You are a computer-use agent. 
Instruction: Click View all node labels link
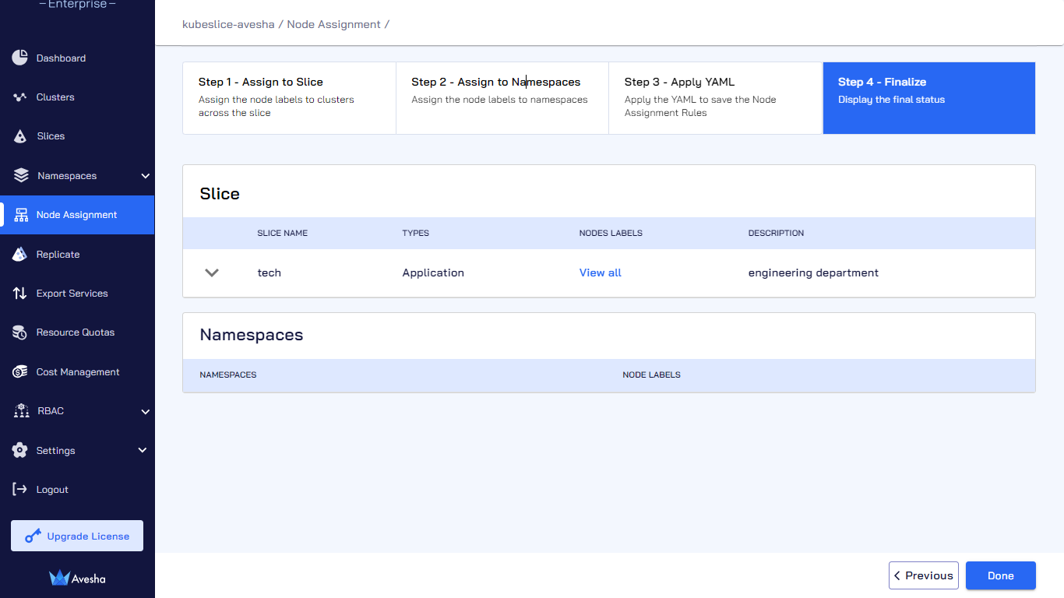[601, 273]
